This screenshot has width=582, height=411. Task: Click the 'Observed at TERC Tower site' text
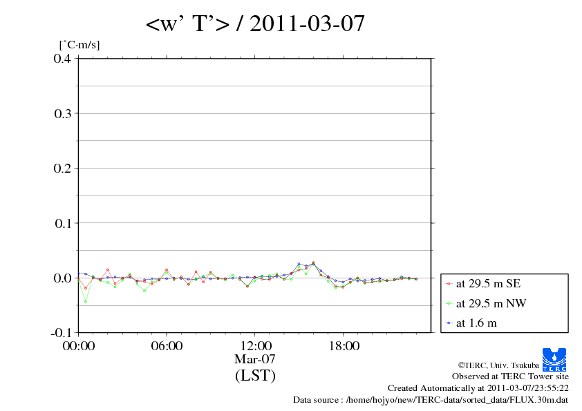pos(510,376)
